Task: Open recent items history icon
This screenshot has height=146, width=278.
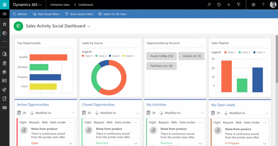Action: (x=219, y=5)
